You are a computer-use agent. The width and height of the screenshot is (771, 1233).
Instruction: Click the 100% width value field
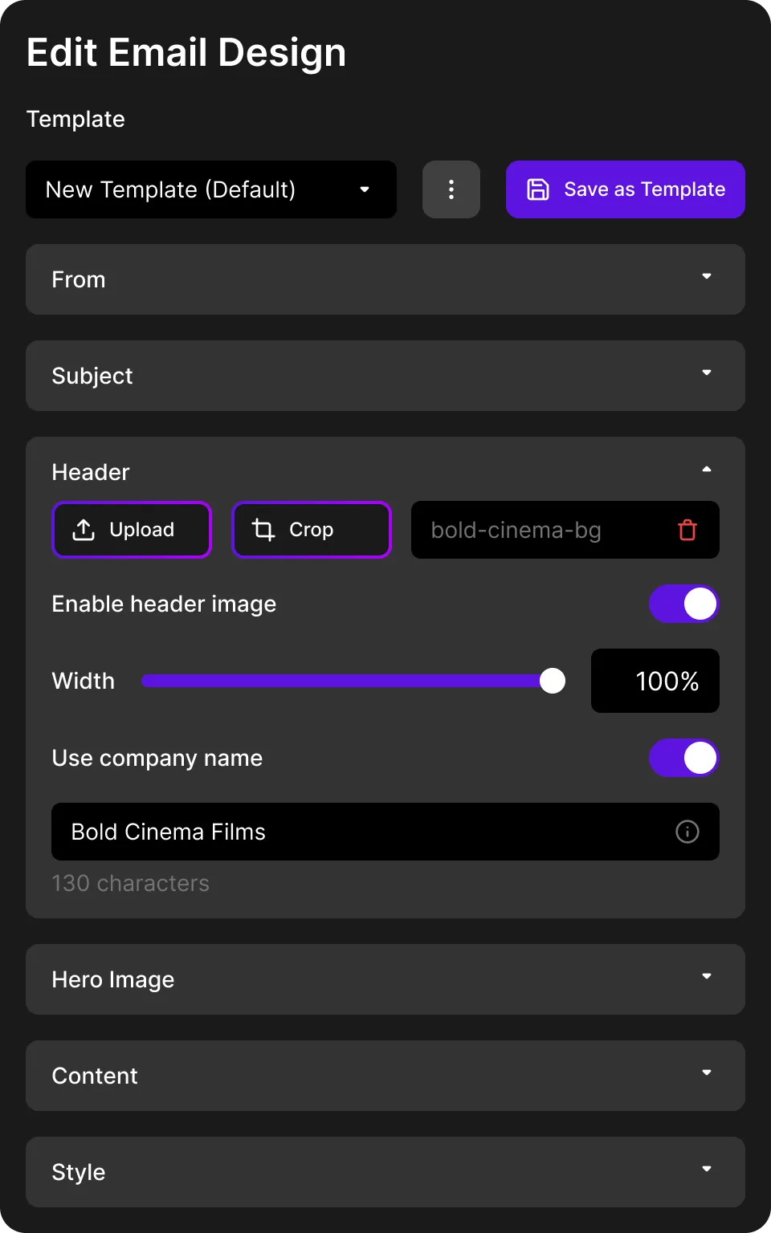point(655,681)
